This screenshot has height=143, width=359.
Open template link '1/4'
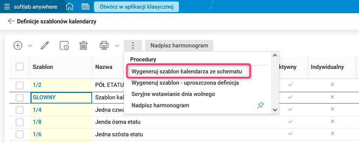37,110
